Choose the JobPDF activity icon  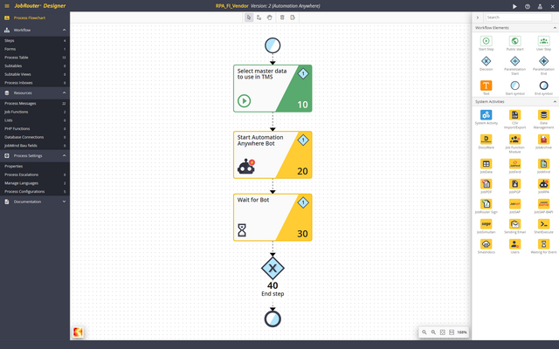click(486, 184)
